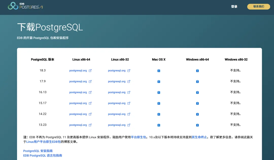This screenshot has width=274, height=160.
Task: Download PostgreSQL 17.9 for Windows x86-64
Action: tap(197, 82)
